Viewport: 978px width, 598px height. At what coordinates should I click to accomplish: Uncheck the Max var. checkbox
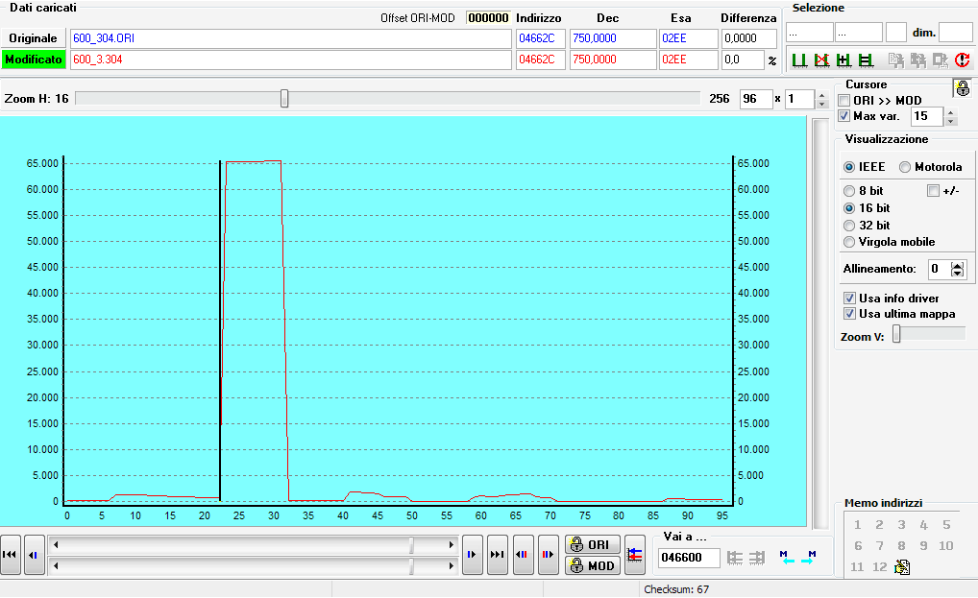[x=844, y=116]
